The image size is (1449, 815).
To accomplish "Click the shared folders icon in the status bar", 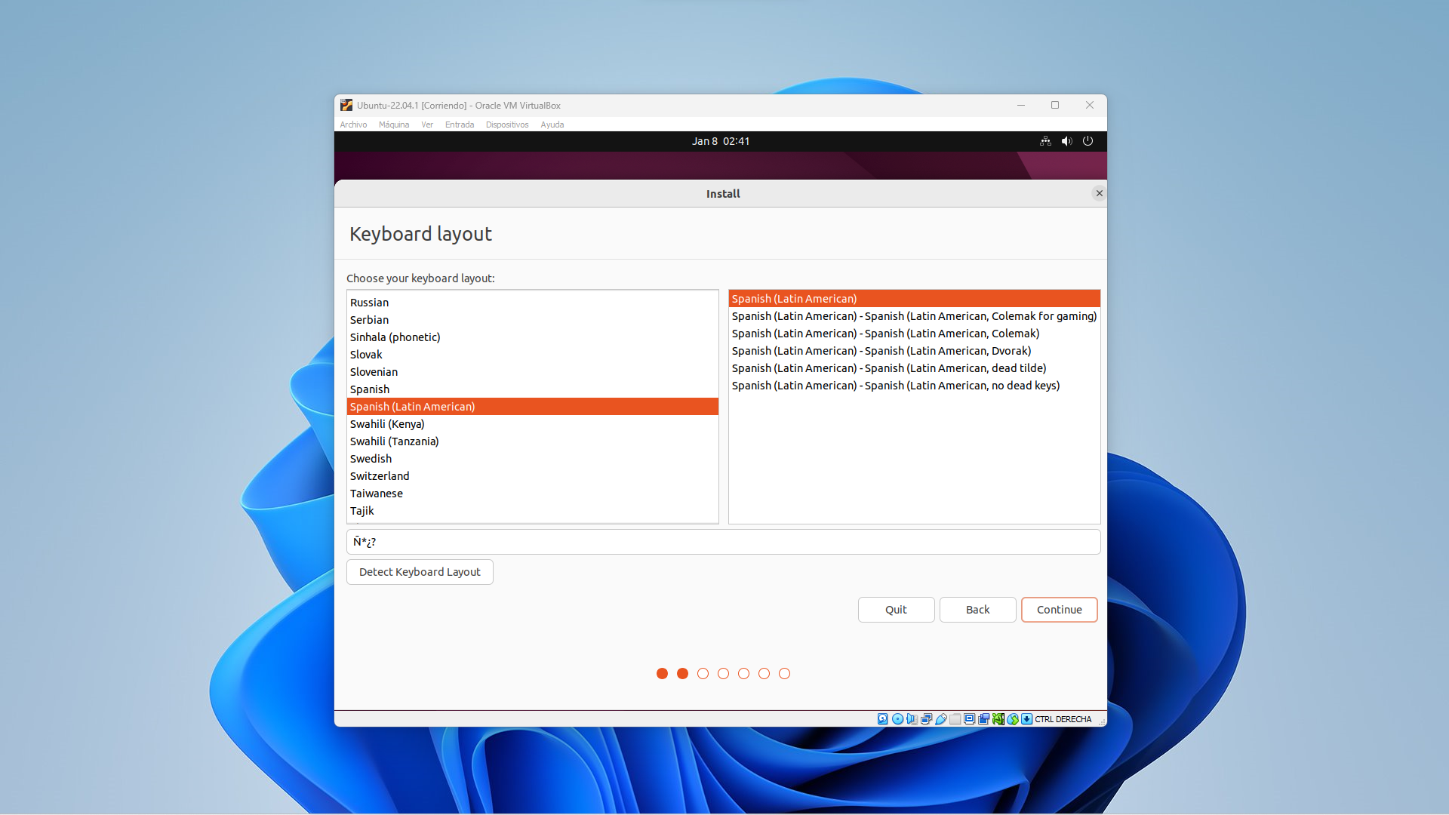I will coord(955,718).
